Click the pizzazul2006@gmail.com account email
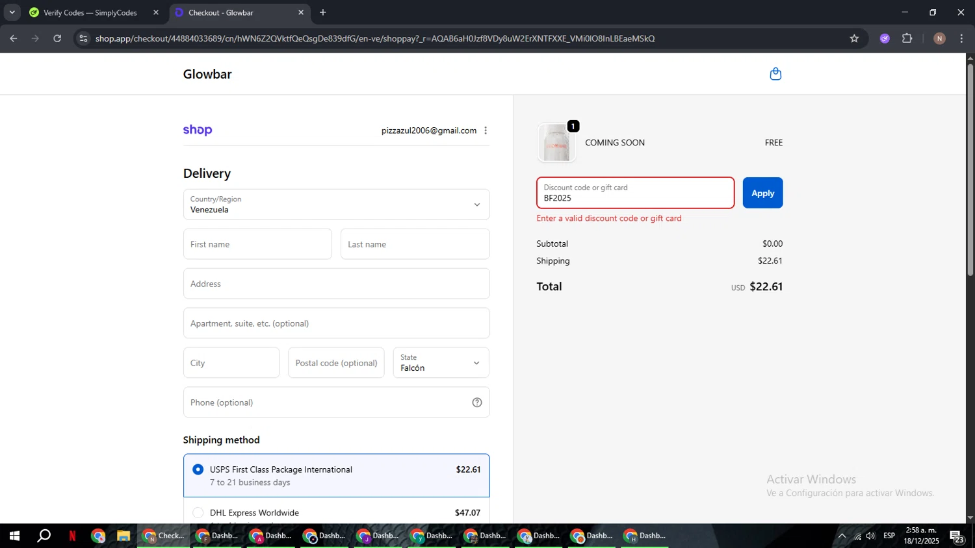Screen dimensions: 975x548 [x=429, y=131]
